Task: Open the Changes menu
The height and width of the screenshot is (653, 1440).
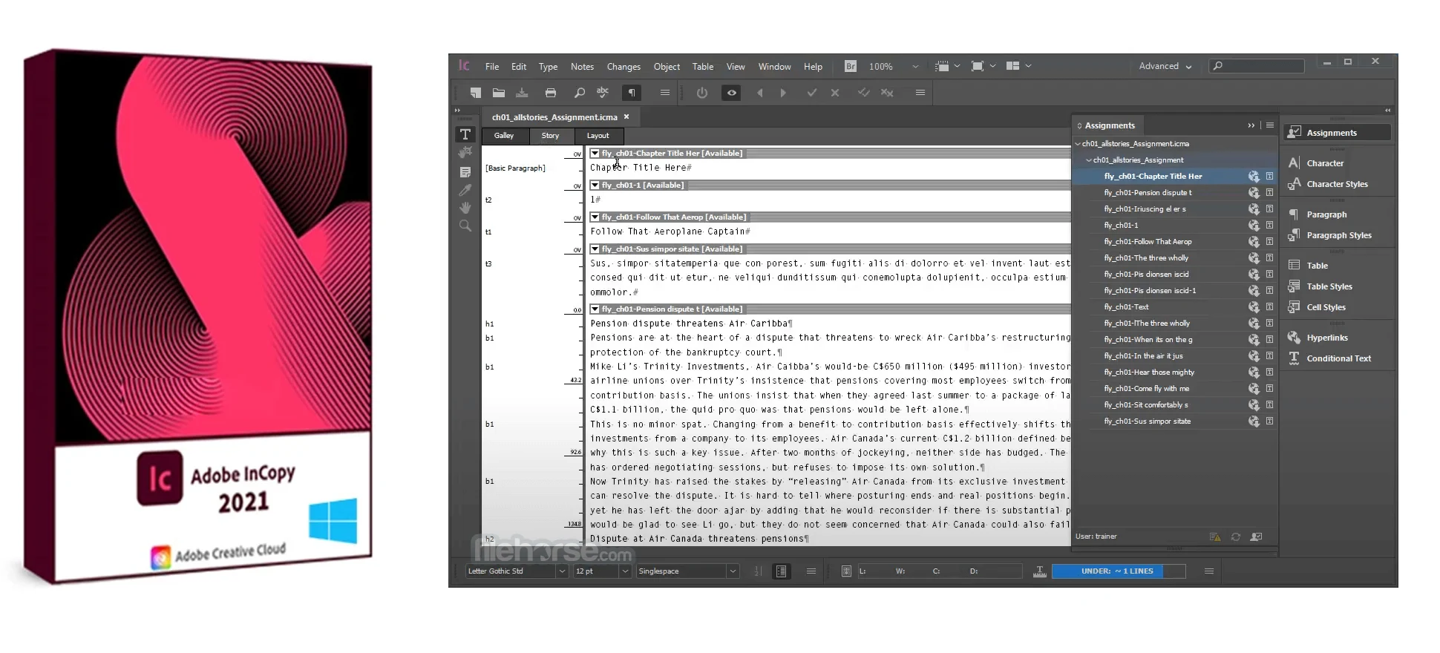Action: click(x=624, y=67)
